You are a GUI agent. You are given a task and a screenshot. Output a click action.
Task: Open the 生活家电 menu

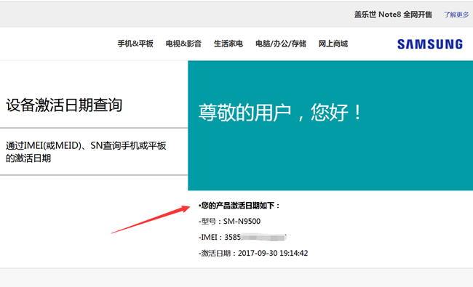(x=228, y=44)
